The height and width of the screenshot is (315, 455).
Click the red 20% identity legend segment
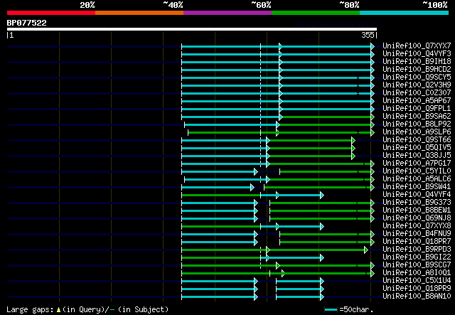(x=51, y=13)
